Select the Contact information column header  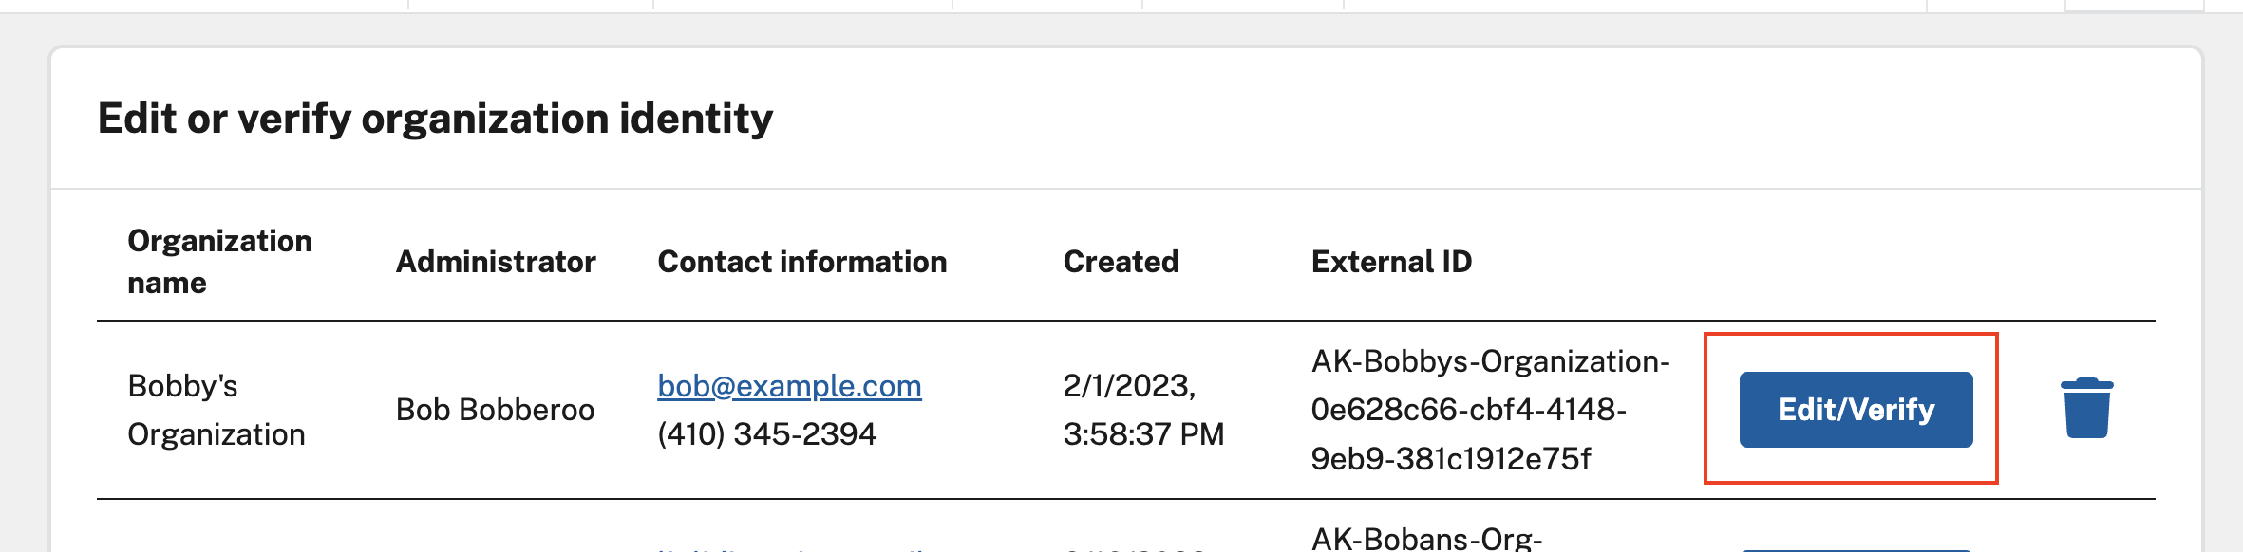click(802, 262)
